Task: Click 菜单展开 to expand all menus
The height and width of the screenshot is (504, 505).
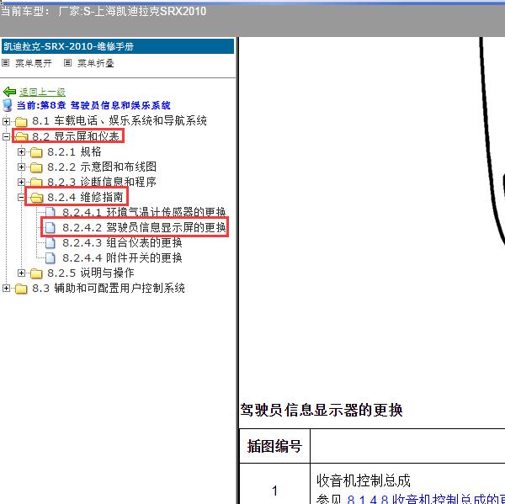Action: click(x=34, y=63)
